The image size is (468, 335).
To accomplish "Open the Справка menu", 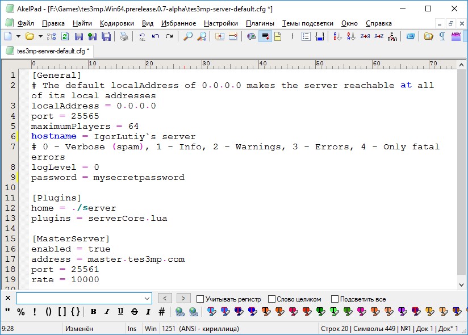I will coord(378,23).
